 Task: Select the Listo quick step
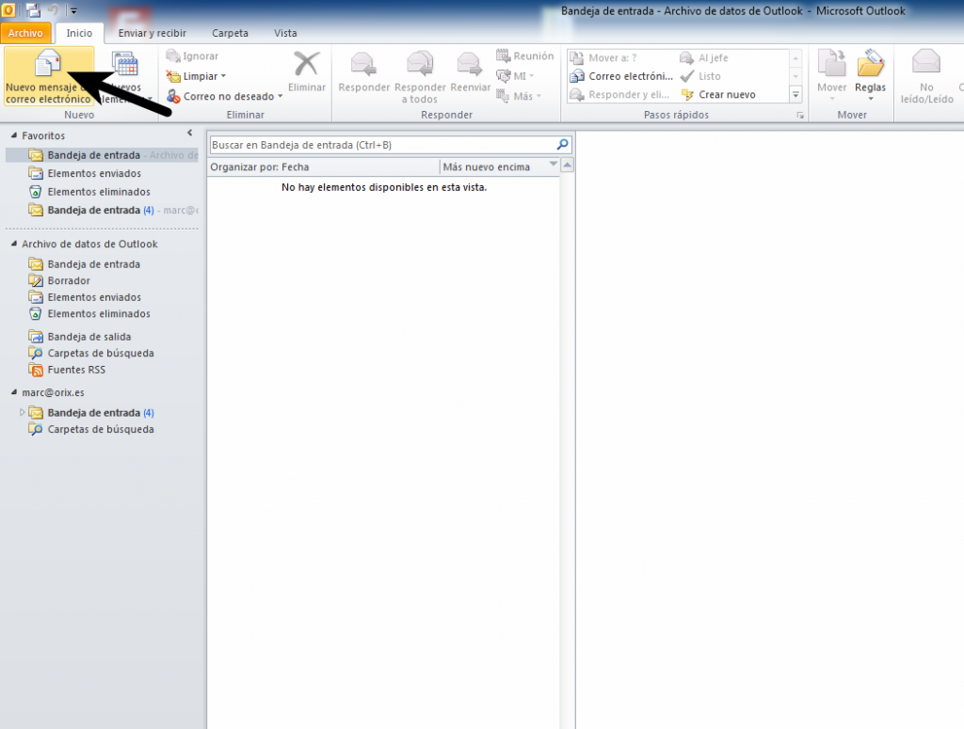pyautogui.click(x=700, y=76)
